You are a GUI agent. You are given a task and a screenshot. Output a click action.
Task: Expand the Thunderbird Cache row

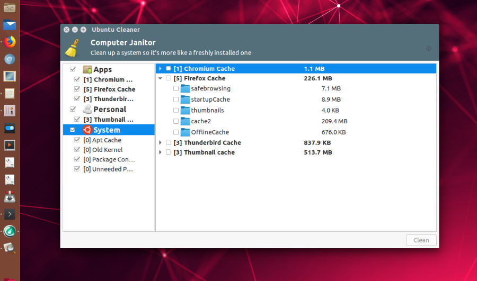tap(160, 142)
